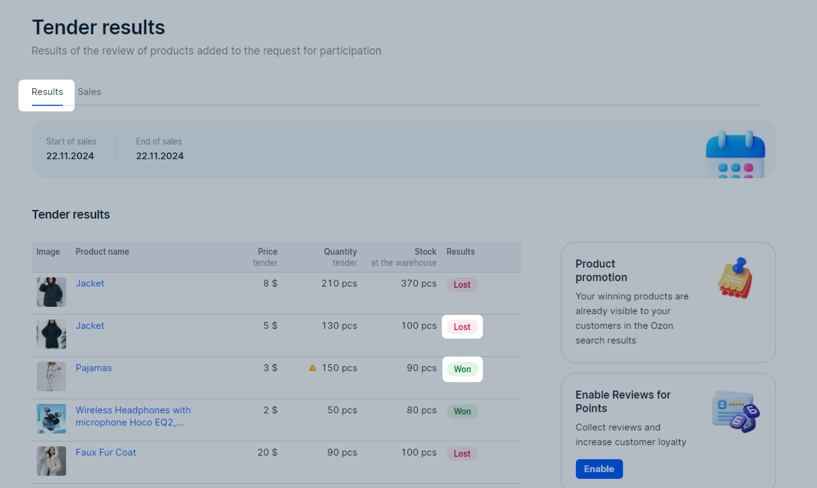Click the 20 $ price cell
Viewport: 817px width, 488px height.
click(x=267, y=452)
